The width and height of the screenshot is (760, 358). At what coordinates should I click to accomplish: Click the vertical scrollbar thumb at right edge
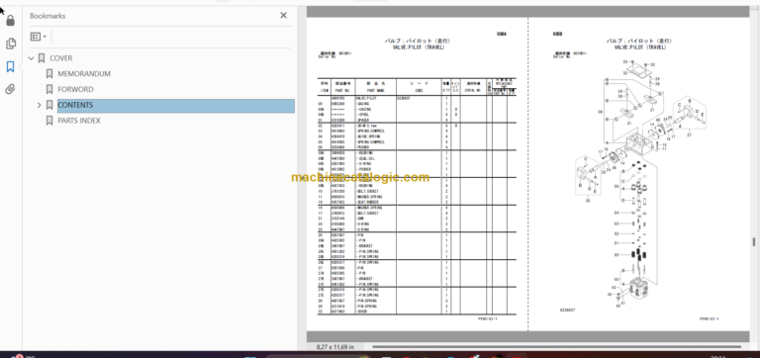point(754,241)
